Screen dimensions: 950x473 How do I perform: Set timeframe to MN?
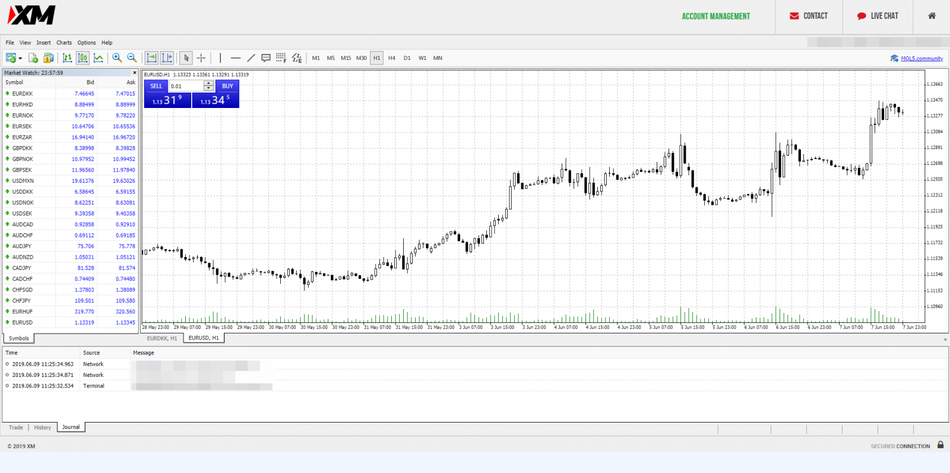(x=438, y=58)
